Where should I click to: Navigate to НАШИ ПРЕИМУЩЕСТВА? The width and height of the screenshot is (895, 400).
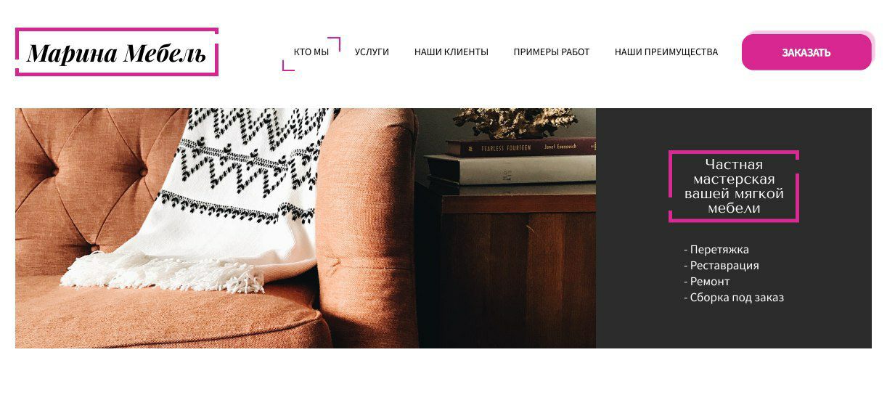[x=666, y=52]
